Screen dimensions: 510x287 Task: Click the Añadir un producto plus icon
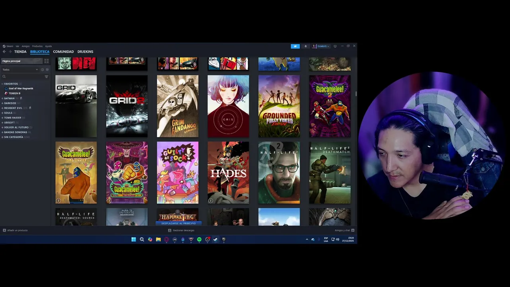click(4, 230)
